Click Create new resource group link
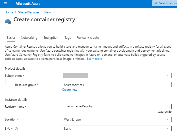The height and width of the screenshot is (137, 177). click(70, 90)
